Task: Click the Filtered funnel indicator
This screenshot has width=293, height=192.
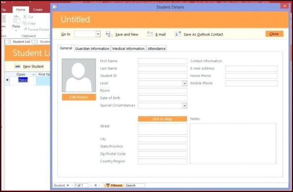Action: coord(114,185)
